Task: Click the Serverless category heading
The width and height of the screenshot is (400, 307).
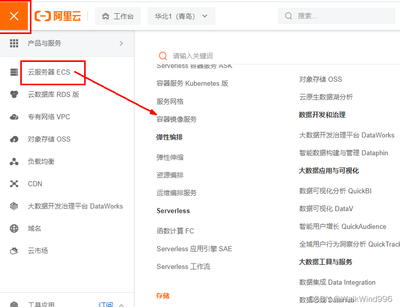Action: (x=173, y=211)
